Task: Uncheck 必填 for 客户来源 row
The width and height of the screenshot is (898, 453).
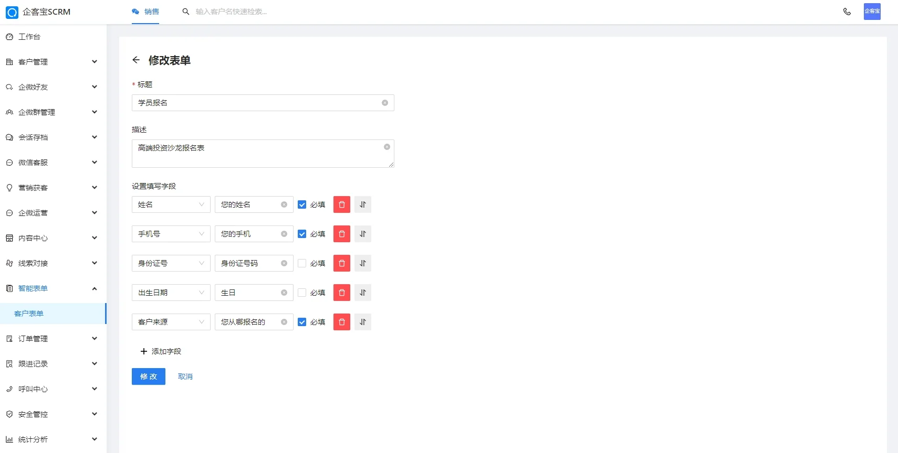Action: (x=302, y=322)
